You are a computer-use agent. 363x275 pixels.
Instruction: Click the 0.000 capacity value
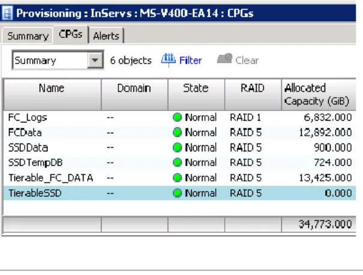(338, 193)
